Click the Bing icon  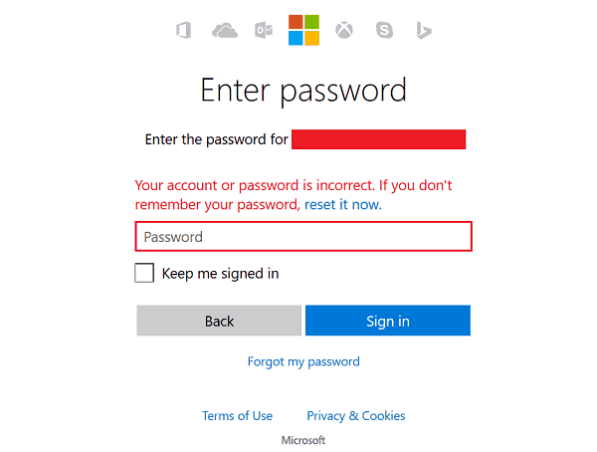tap(423, 30)
